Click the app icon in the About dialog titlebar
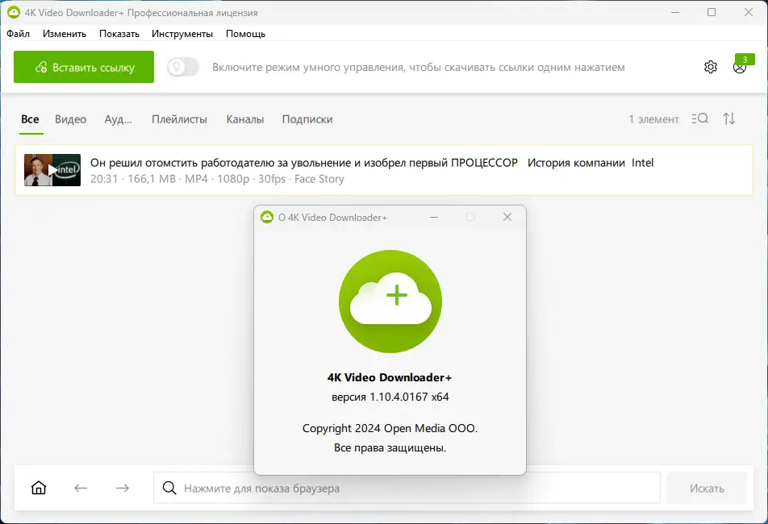 [266, 217]
